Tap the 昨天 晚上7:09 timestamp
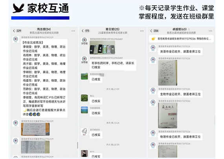Viewport: 224px width, 159px height. [x=113, y=89]
